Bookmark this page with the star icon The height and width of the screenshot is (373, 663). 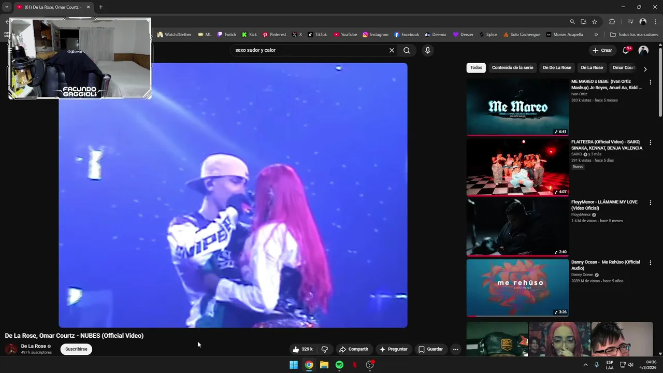click(595, 22)
